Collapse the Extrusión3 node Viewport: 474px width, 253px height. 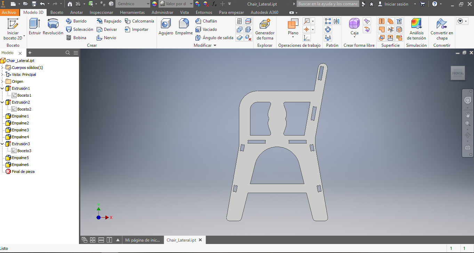[2, 144]
